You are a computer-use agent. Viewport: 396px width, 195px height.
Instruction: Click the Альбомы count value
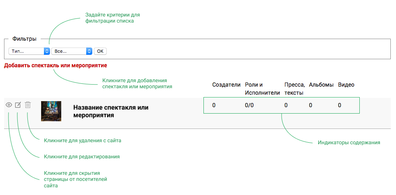point(311,105)
